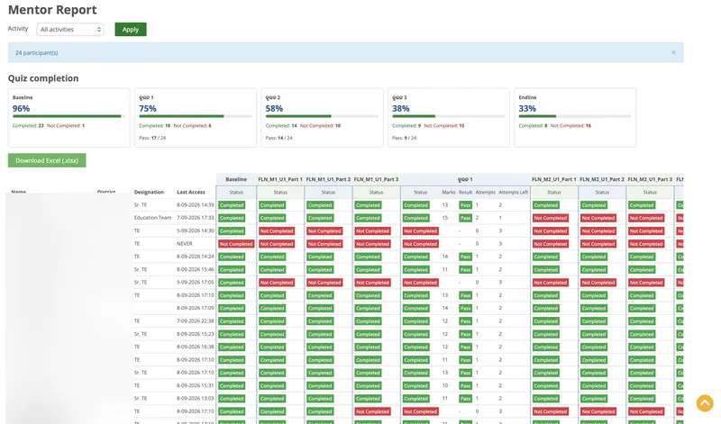This screenshot has height=424, width=721.
Task: Click the Designation column header
Action: coord(149,192)
